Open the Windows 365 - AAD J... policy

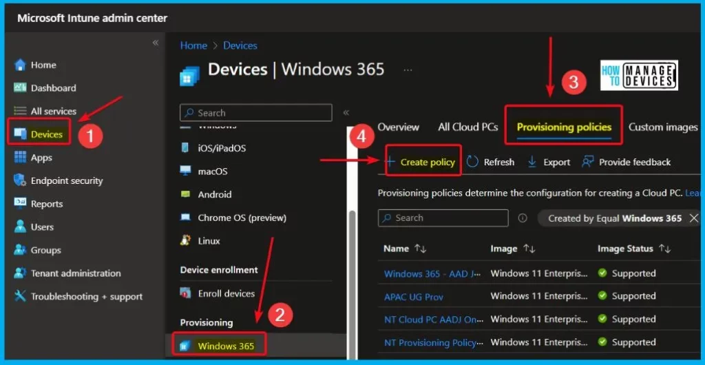[432, 273]
